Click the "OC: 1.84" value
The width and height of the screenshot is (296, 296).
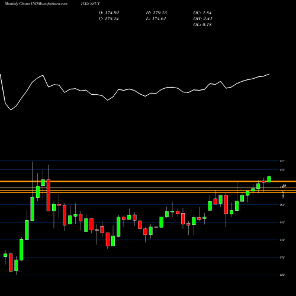click(202, 12)
